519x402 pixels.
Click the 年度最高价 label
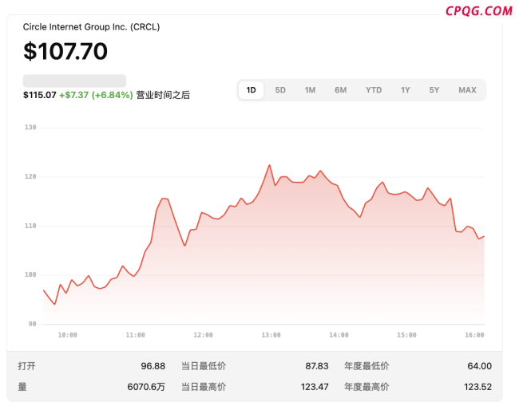point(366,387)
